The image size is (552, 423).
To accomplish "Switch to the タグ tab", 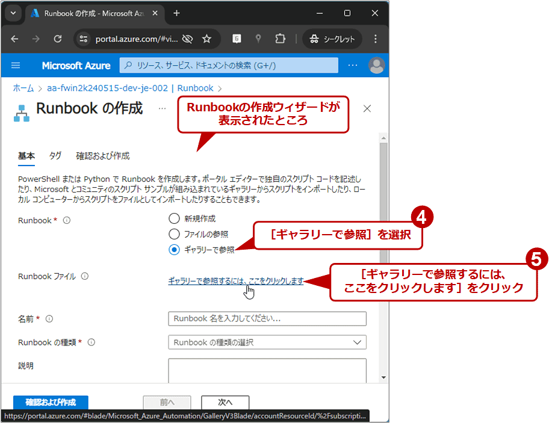I will 55,156.
